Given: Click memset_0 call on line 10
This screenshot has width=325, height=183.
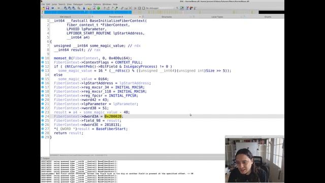Looking at the screenshot, I should click(x=62, y=58).
